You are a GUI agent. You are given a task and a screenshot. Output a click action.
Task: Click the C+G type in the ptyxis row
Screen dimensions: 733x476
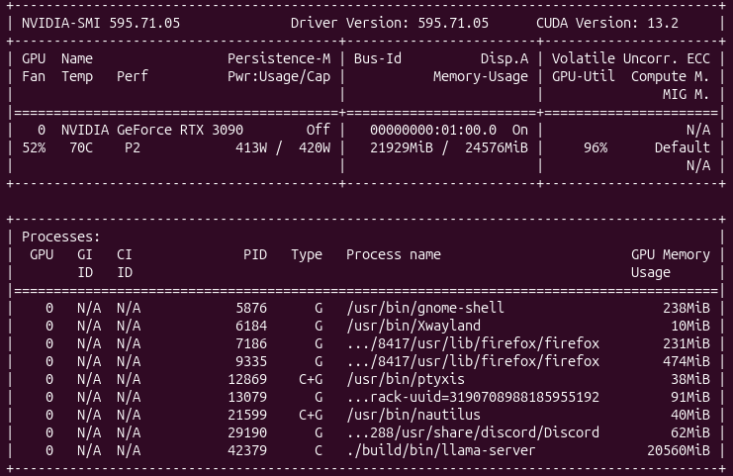pos(311,379)
